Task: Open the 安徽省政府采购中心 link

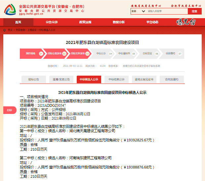Action: [x=145, y=6]
